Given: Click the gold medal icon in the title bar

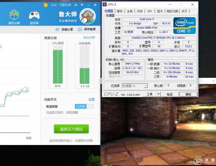Looking at the screenshot, I should [46, 5].
